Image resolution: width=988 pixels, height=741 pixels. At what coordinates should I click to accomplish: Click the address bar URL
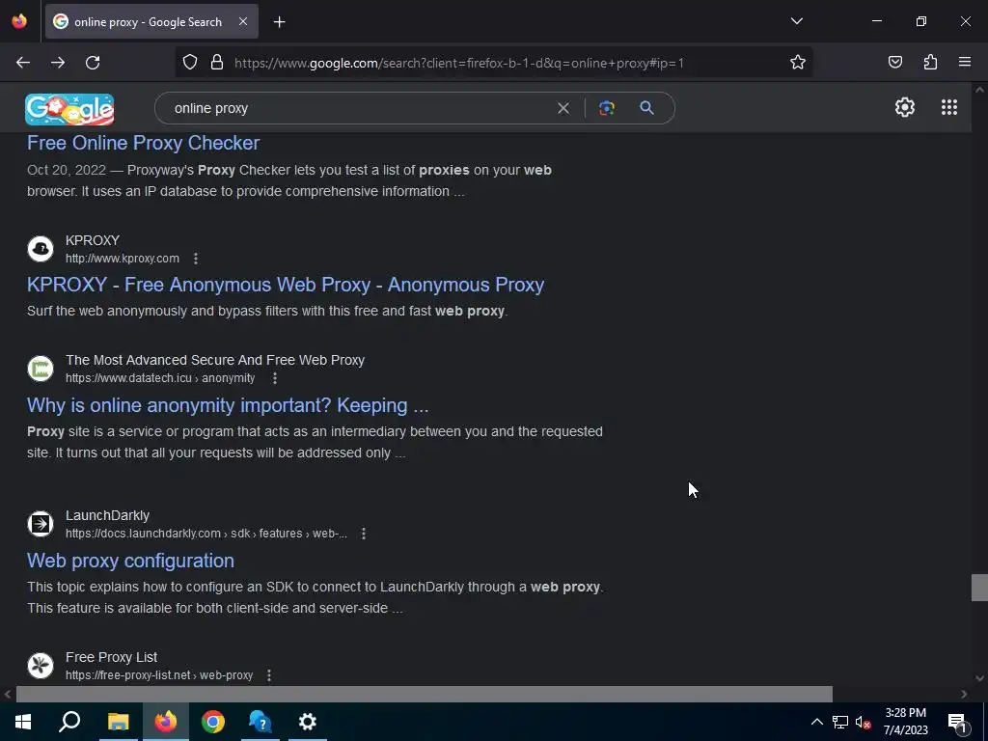[458, 63]
